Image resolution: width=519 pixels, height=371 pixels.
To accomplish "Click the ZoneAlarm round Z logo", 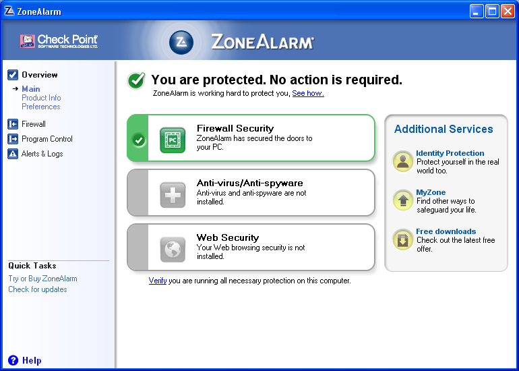I will pos(181,42).
